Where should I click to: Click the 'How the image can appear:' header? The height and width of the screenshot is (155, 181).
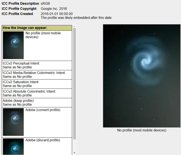point(37,28)
